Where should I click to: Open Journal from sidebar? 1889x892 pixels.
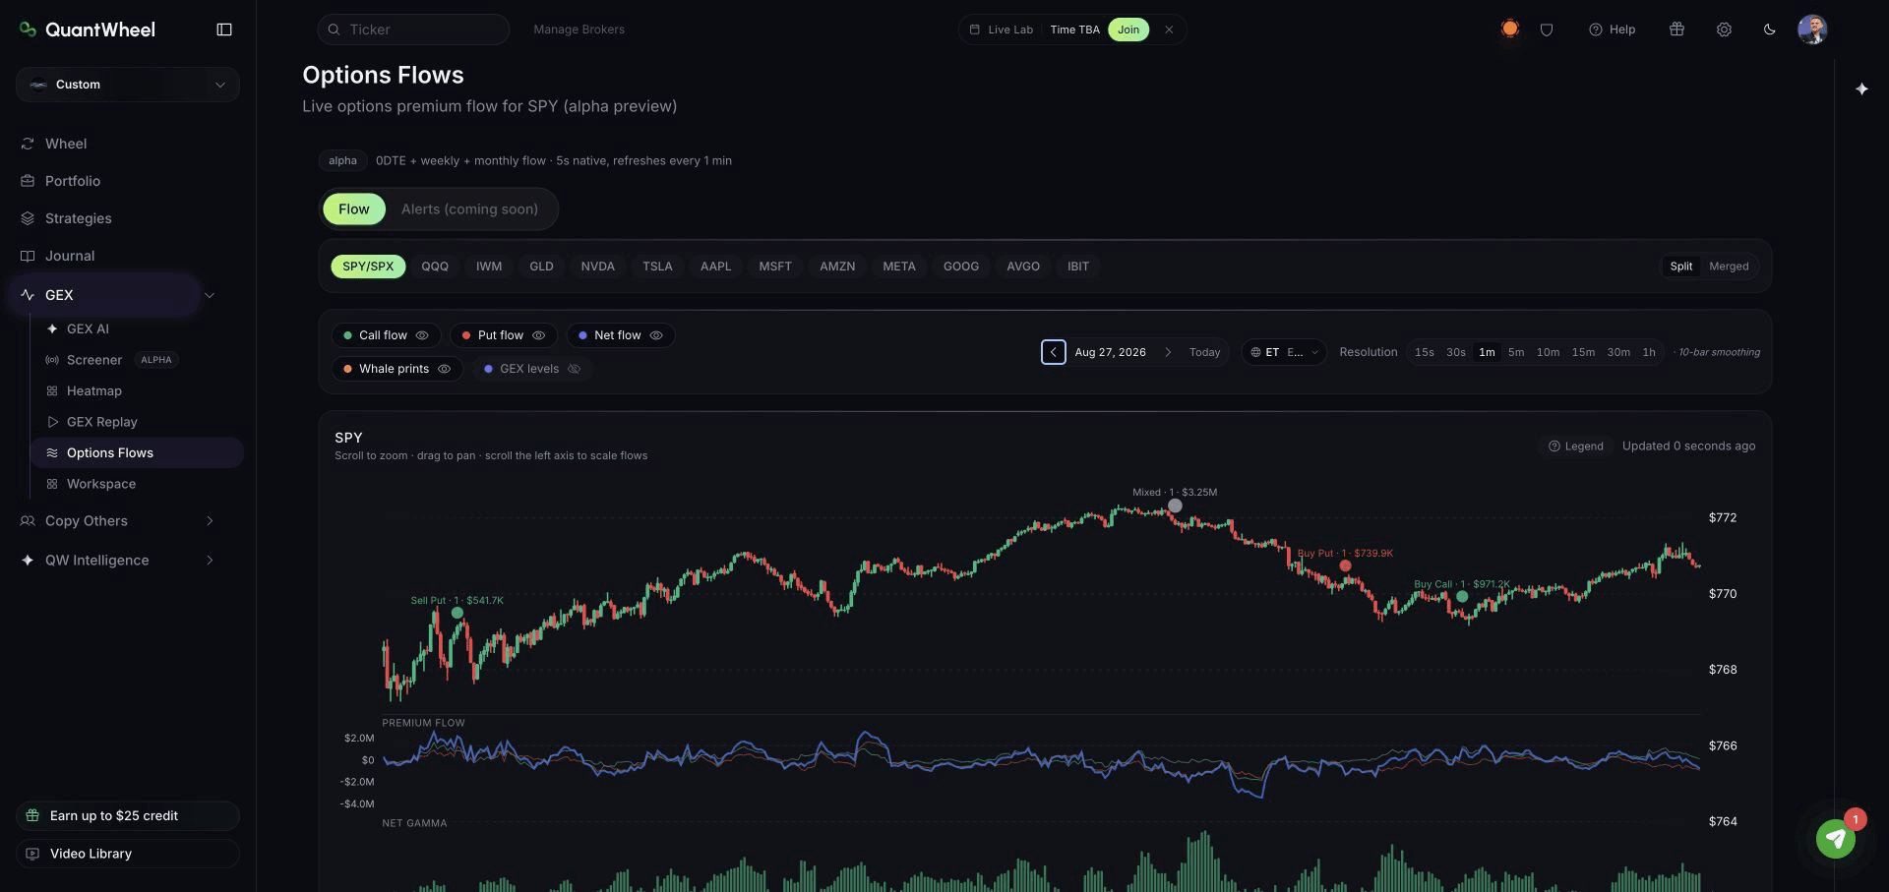click(70, 256)
